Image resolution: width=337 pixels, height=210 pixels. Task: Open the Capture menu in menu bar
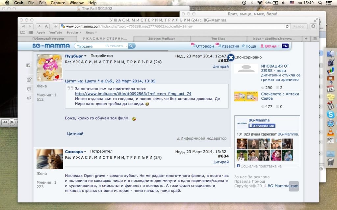click(58, 3)
